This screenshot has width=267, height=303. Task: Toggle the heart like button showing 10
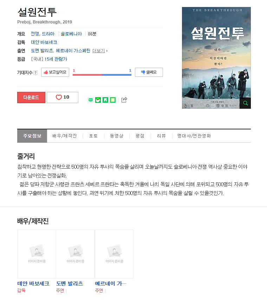coord(63,97)
